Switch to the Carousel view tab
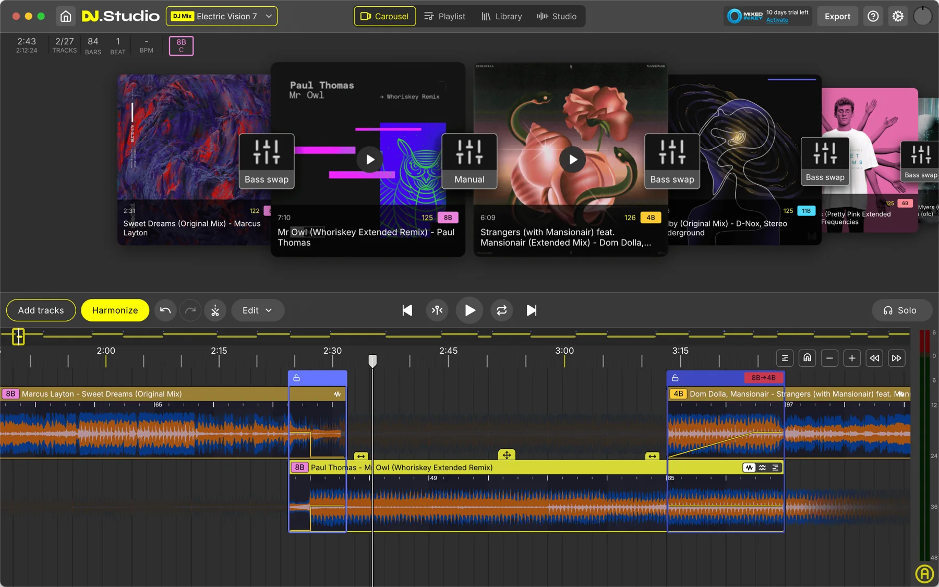This screenshot has width=939, height=587. [x=385, y=16]
